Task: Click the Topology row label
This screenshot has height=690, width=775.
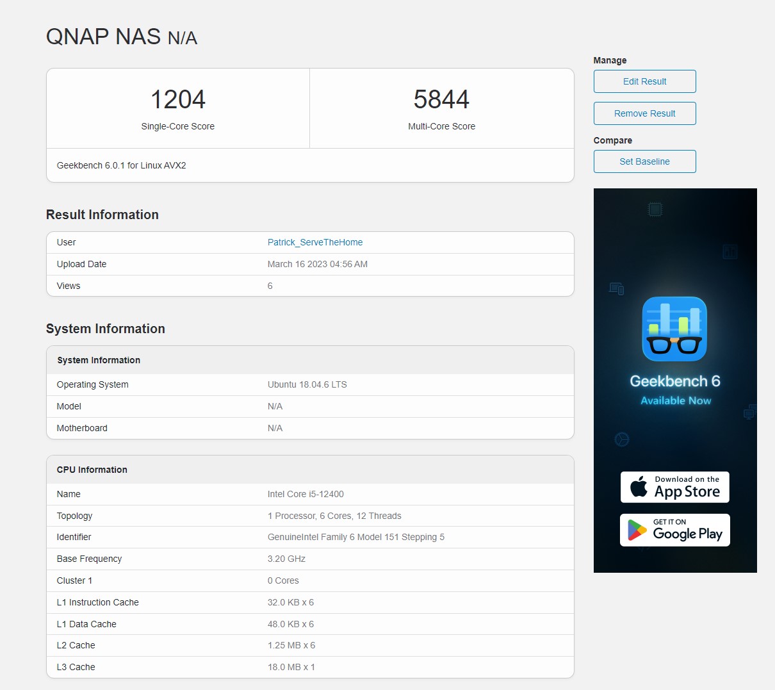Action: click(74, 516)
